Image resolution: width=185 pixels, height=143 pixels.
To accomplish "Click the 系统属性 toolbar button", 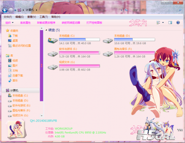I will tap(26, 23).
